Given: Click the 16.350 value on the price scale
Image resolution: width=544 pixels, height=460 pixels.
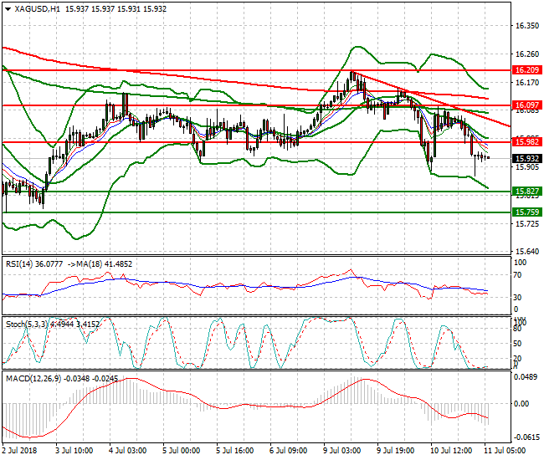Looking at the screenshot, I should (x=527, y=26).
